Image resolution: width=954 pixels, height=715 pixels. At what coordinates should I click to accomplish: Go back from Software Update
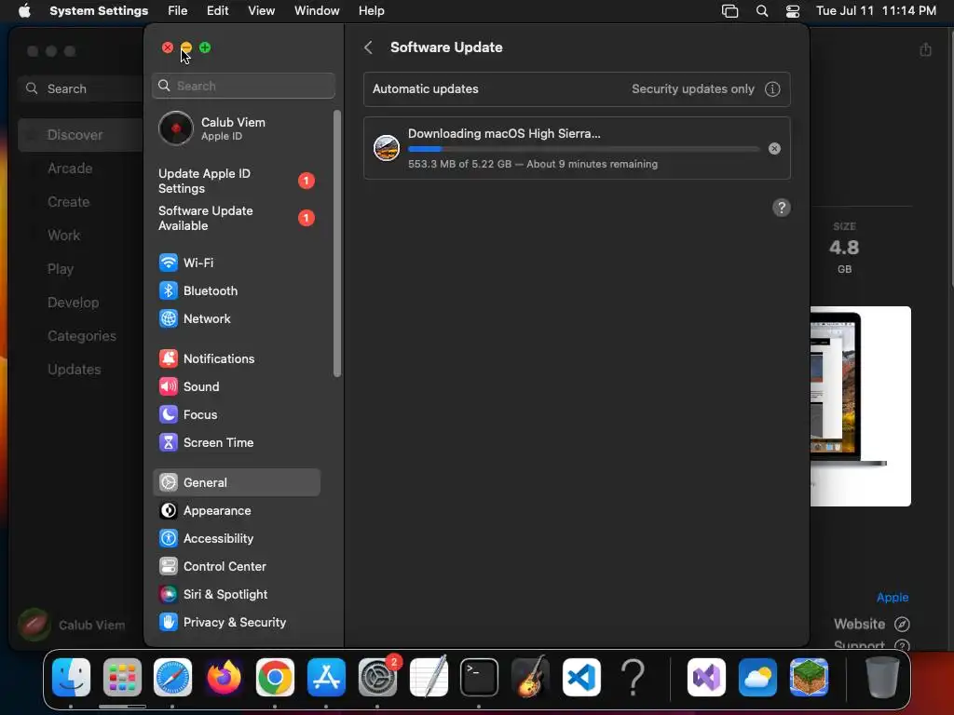tap(368, 47)
